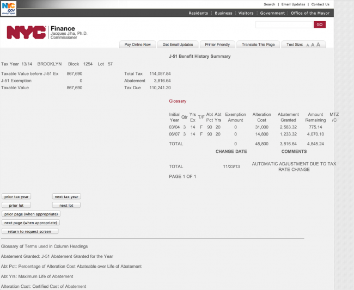Open the Get Email Updates tab
The width and height of the screenshot is (354, 290).
(178, 45)
